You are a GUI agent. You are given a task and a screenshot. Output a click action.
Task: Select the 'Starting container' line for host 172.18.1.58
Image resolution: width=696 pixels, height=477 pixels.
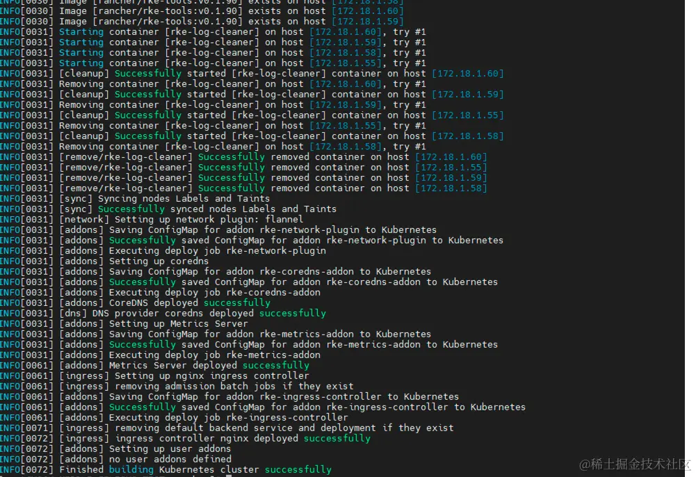click(213, 53)
